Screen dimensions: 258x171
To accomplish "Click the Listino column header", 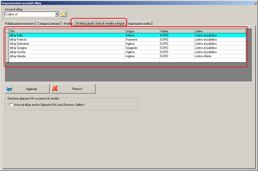I will 220,31.
